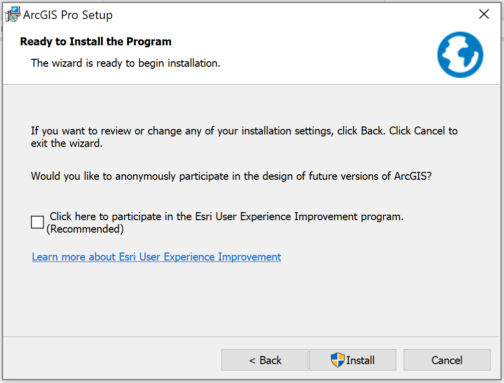The width and height of the screenshot is (504, 383).
Task: Click 'The wizard is ready to begin installation' text
Action: [125, 63]
